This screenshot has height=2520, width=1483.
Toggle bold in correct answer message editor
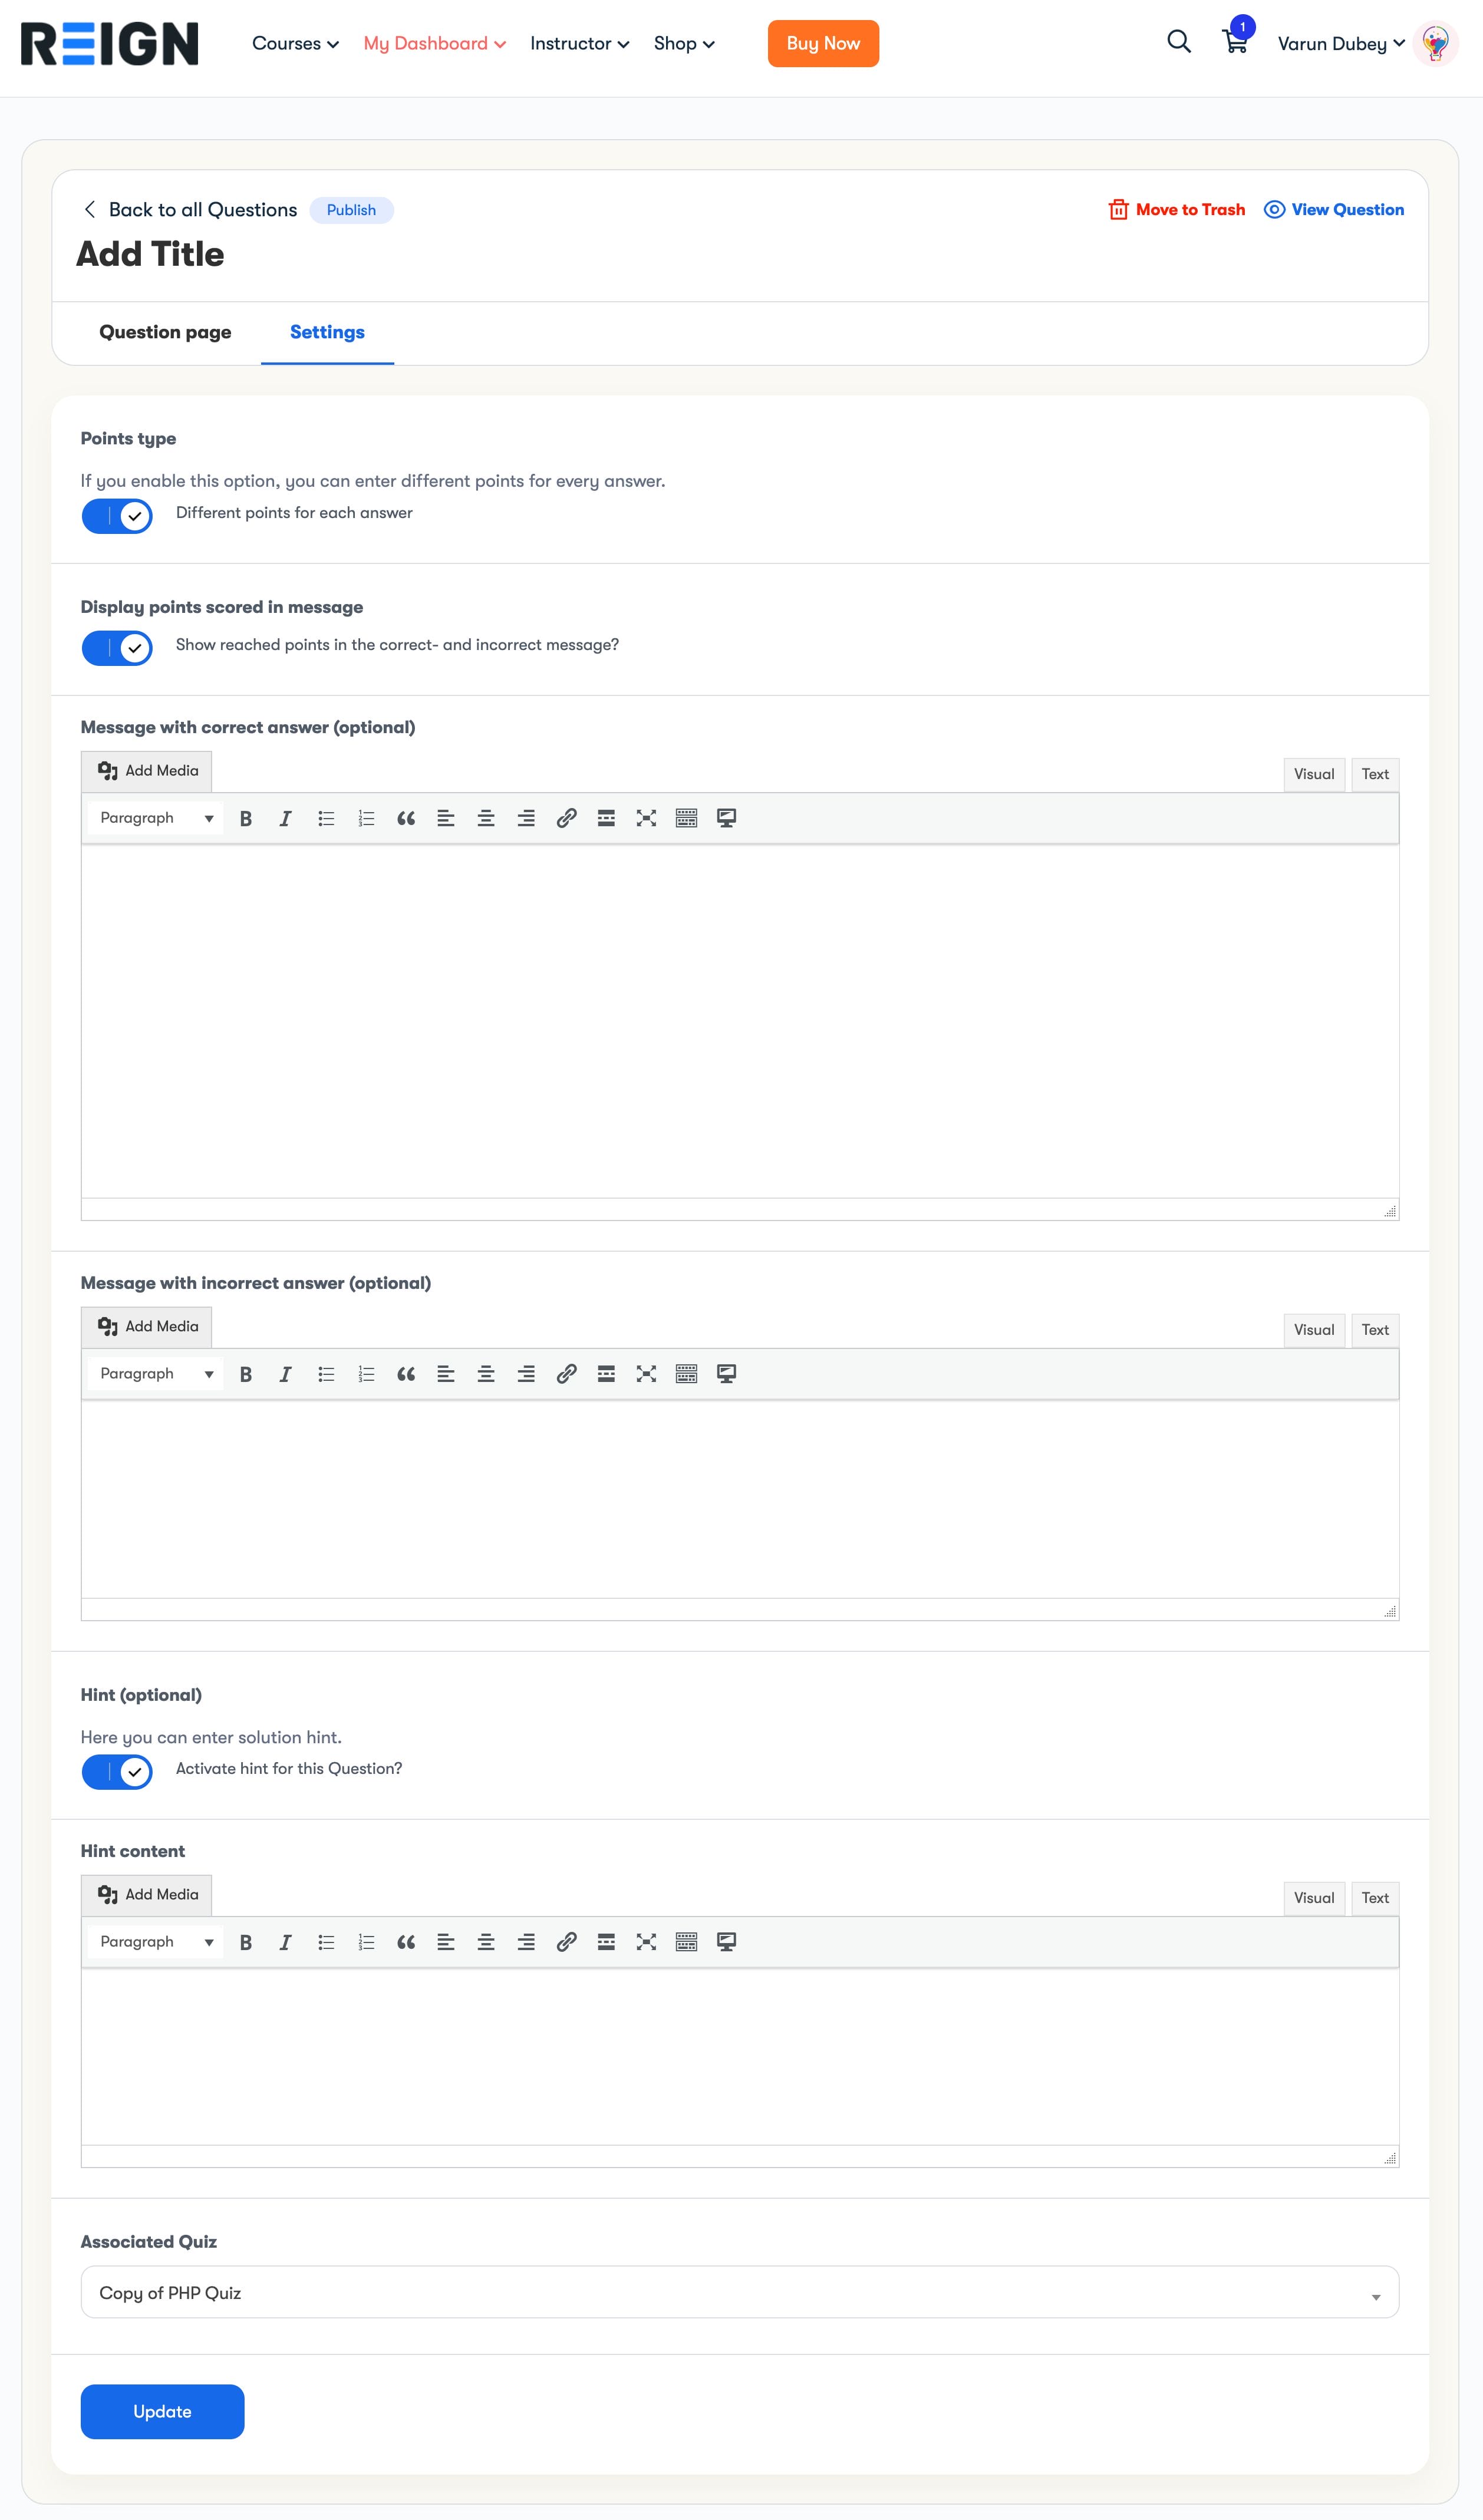246,819
